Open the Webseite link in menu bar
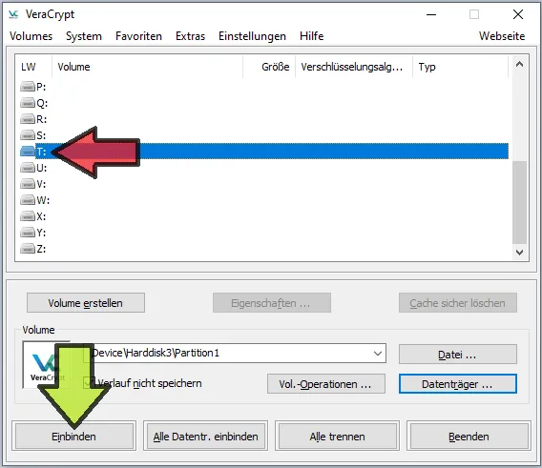Viewport: 542px width, 468px height. [502, 36]
